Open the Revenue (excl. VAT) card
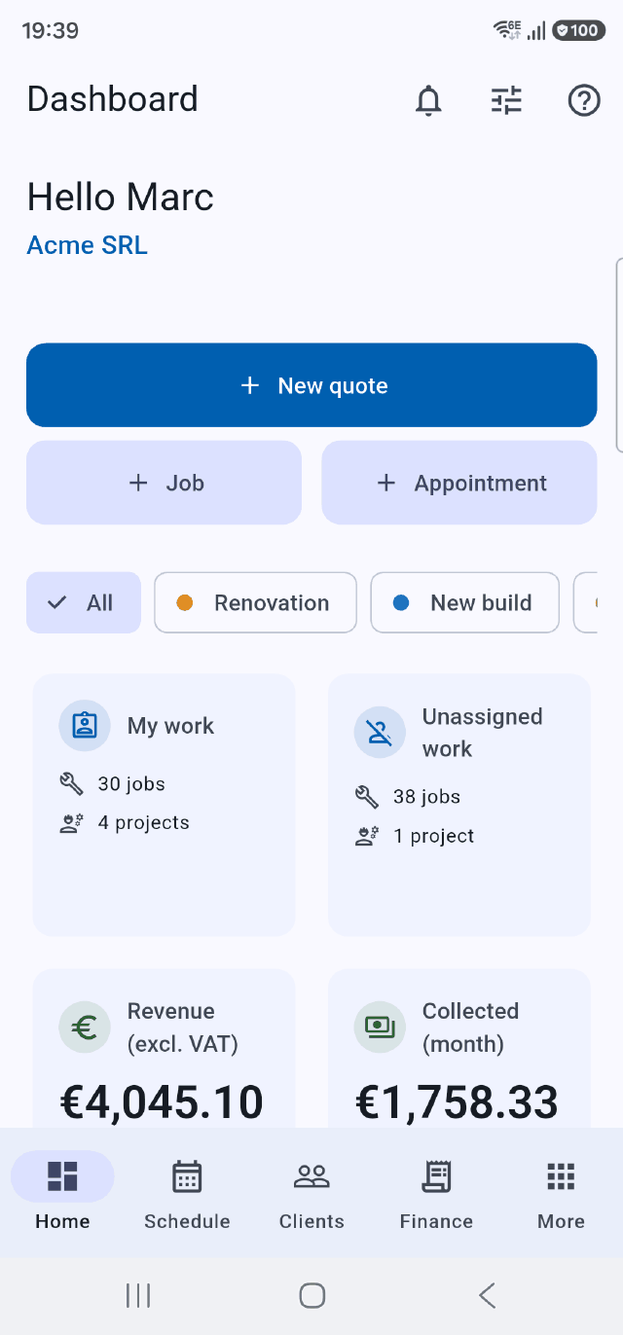The height and width of the screenshot is (1335, 623). point(164,1048)
